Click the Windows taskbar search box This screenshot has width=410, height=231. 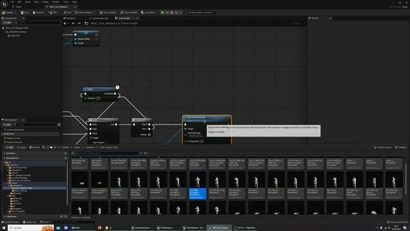pyautogui.click(x=31, y=228)
